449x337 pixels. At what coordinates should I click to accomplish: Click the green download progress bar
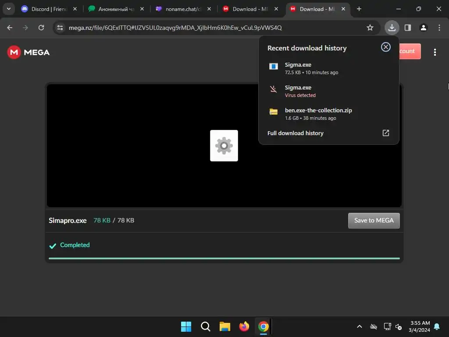point(224,258)
